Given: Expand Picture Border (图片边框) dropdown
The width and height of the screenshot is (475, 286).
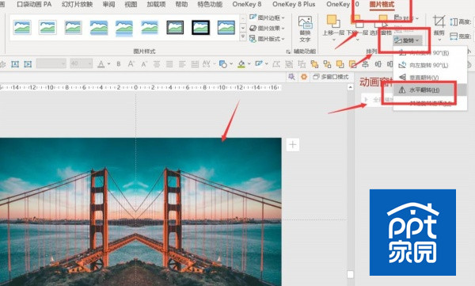Looking at the screenshot, I should coord(267,17).
